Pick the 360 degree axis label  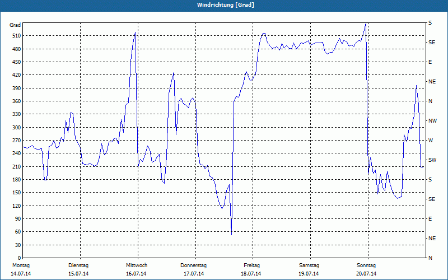16,101
